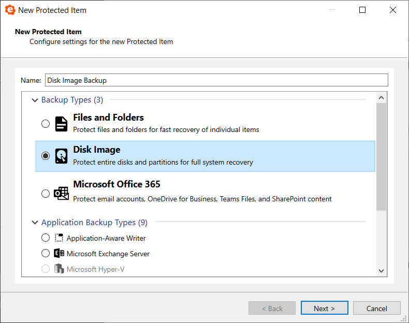Click the vertical scrollbar thumb
Image resolution: width=409 pixels, height=323 pixels.
pos(381,156)
